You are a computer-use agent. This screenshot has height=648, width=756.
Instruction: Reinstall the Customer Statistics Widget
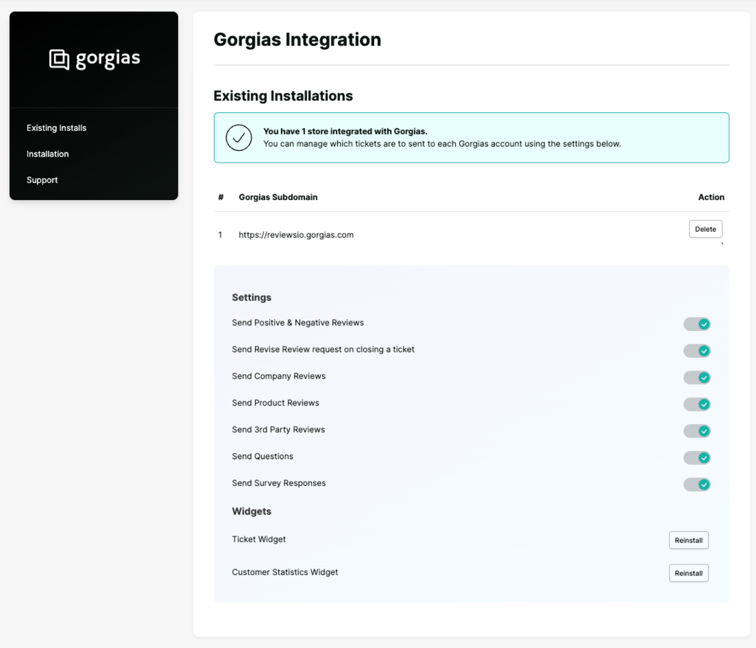point(688,573)
